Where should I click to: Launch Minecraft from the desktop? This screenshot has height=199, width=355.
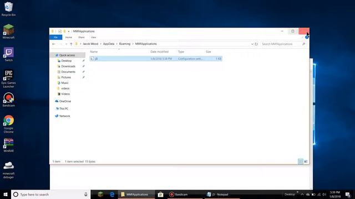point(9,32)
